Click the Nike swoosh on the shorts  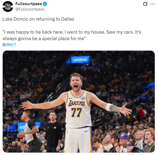(x=87, y=131)
